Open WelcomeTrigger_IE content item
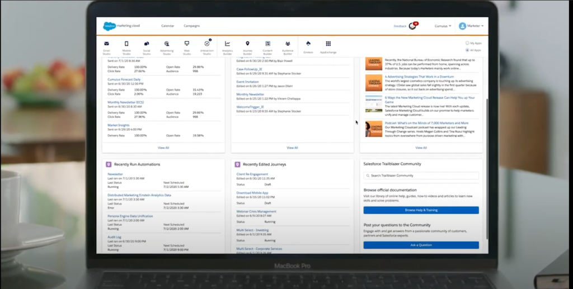Viewport: 573px width, 289px height. [x=250, y=107]
